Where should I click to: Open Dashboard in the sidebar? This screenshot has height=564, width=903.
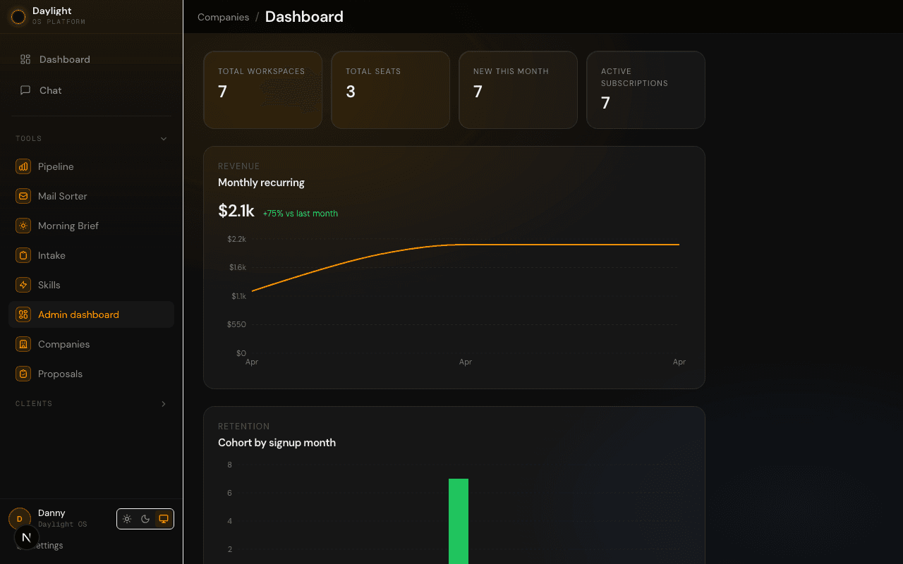(92, 59)
